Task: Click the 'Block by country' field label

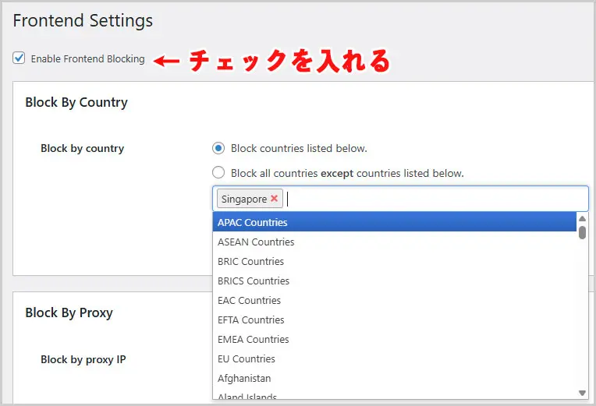Action: (83, 148)
